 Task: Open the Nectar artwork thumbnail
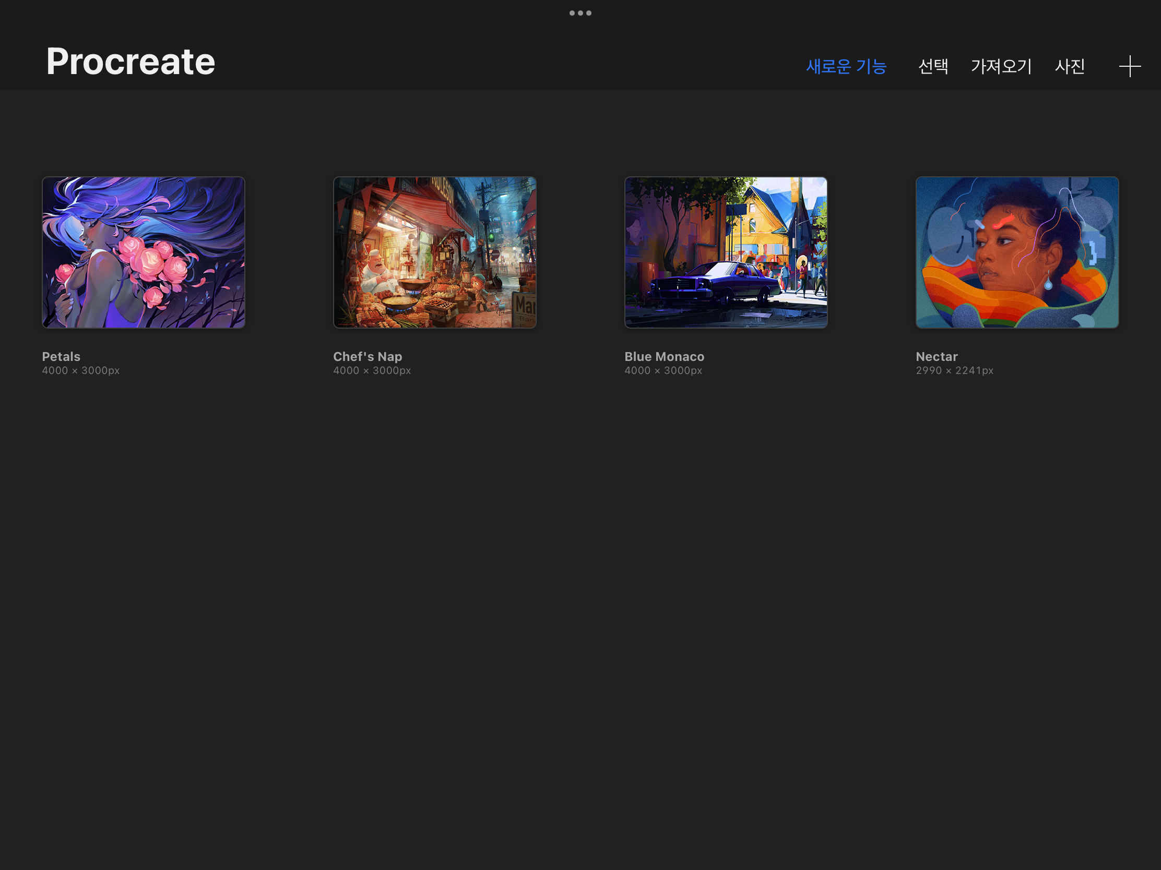coord(1017,252)
